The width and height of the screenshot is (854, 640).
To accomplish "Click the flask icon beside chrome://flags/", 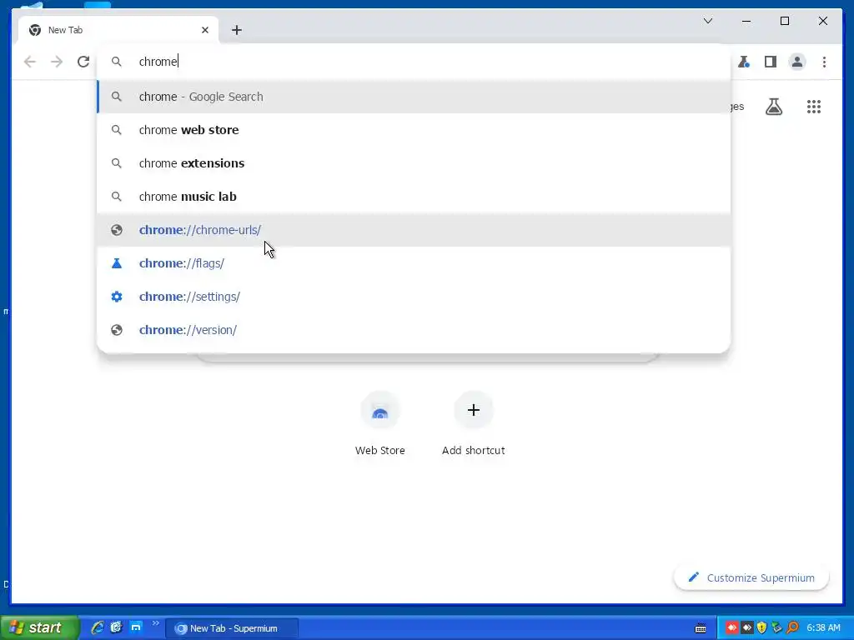I will (117, 263).
